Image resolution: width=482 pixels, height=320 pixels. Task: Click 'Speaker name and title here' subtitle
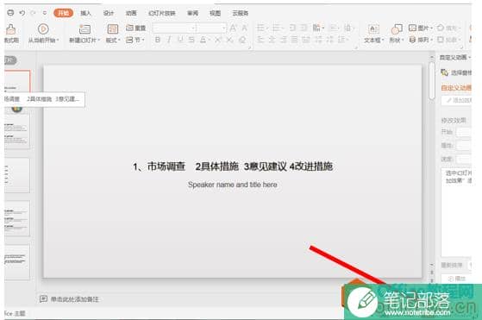click(233, 185)
